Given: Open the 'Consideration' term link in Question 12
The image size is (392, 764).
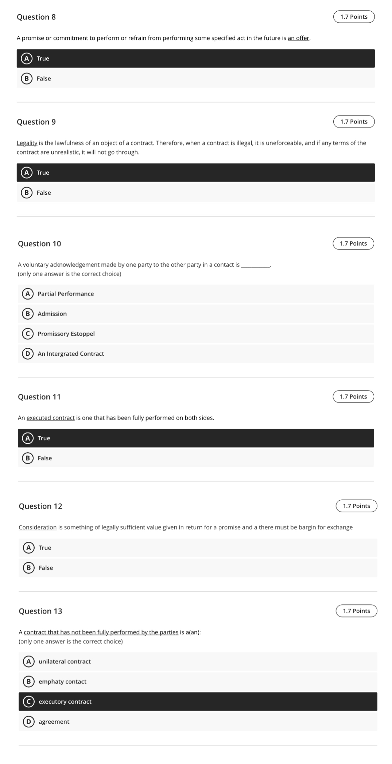Looking at the screenshot, I should (38, 527).
